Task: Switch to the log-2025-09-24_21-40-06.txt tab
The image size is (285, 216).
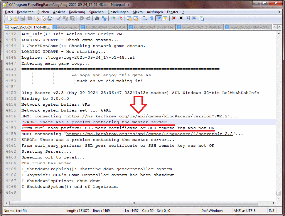Action: (x=200, y=27)
